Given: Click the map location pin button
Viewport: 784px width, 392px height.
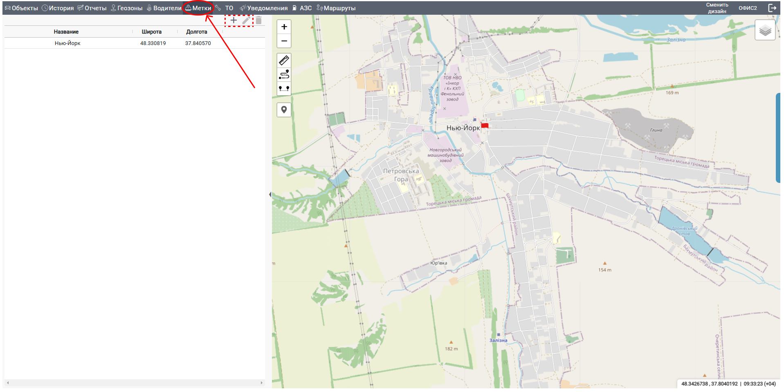Looking at the screenshot, I should point(284,110).
